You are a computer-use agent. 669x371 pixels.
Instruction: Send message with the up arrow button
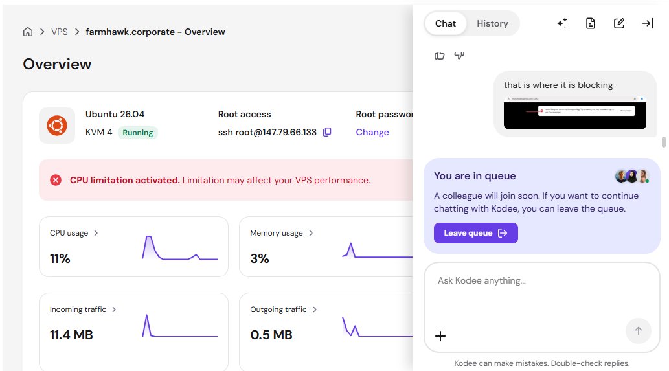[639, 330]
